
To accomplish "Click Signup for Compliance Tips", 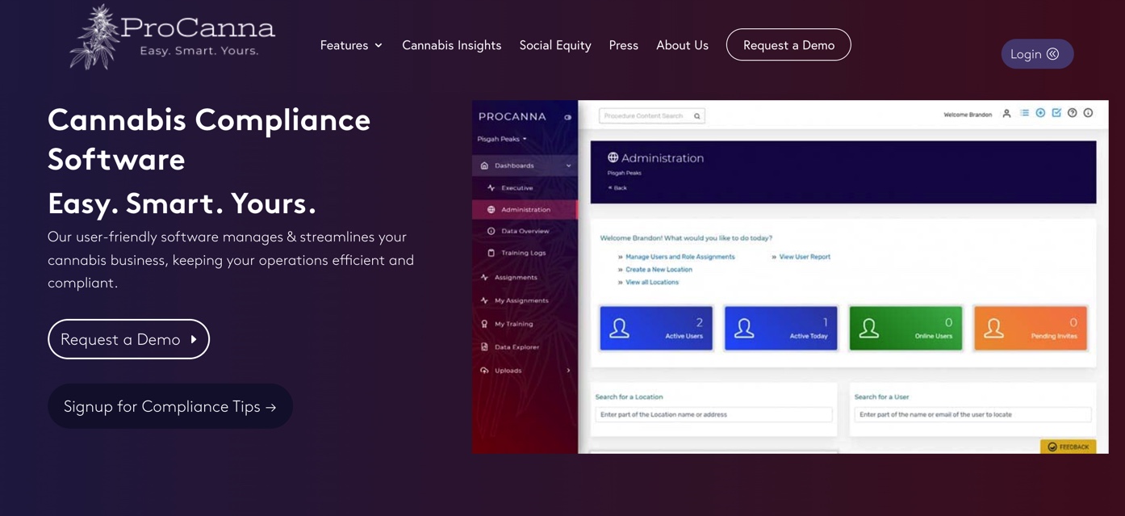I will point(170,406).
